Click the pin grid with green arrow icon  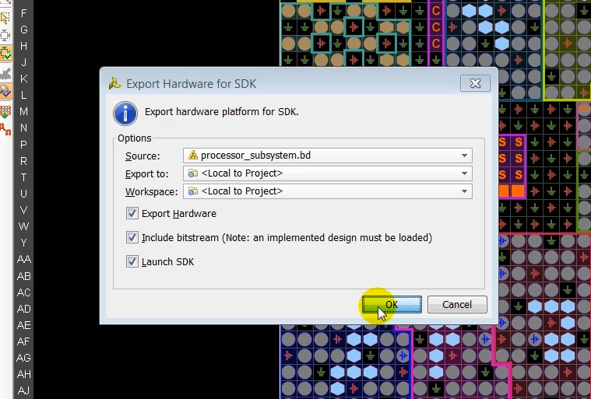coord(5,112)
